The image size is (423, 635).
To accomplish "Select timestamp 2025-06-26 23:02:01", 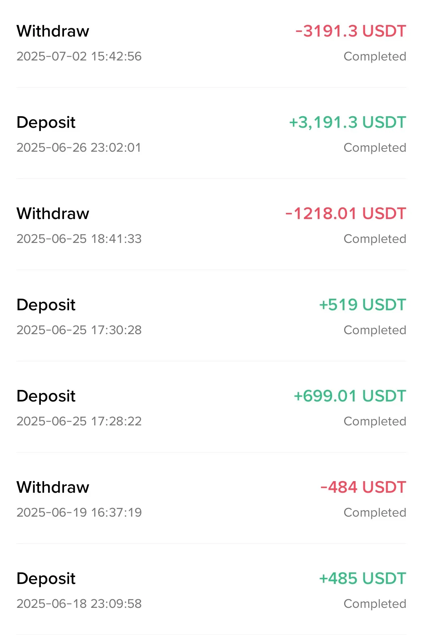I will point(79,148).
